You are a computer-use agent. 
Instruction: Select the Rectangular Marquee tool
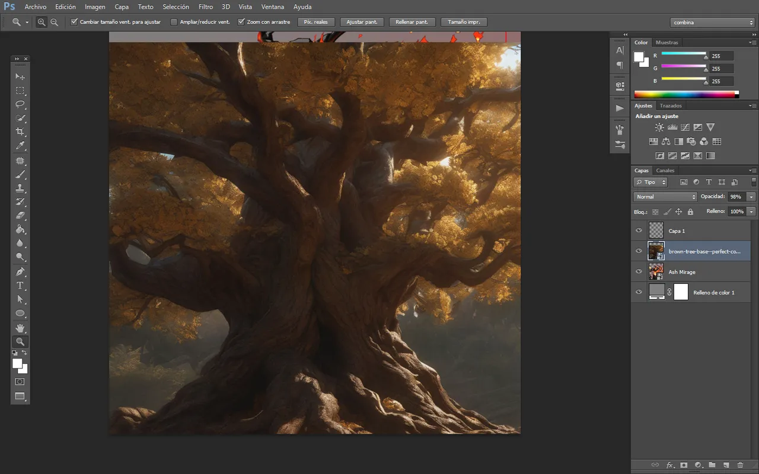click(x=20, y=91)
